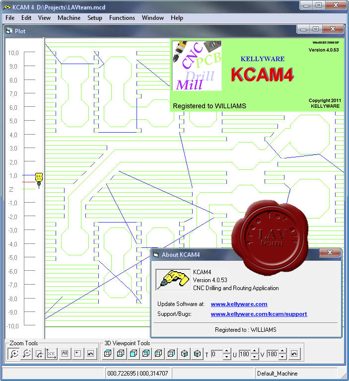349x381 pixels.
Task: Select the third 3D viewpoint cube icon
Action: click(x=134, y=354)
